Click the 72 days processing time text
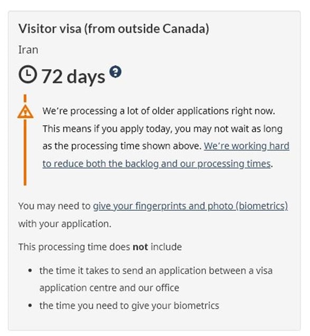 tap(73, 76)
